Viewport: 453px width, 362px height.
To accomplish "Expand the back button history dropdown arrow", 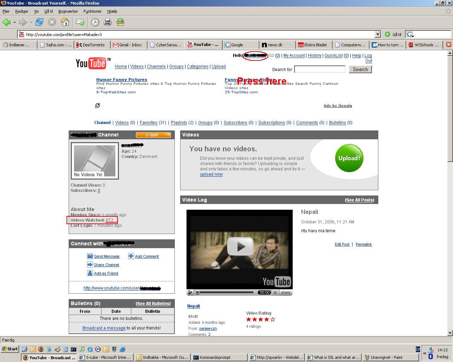I will tap(15, 22).
